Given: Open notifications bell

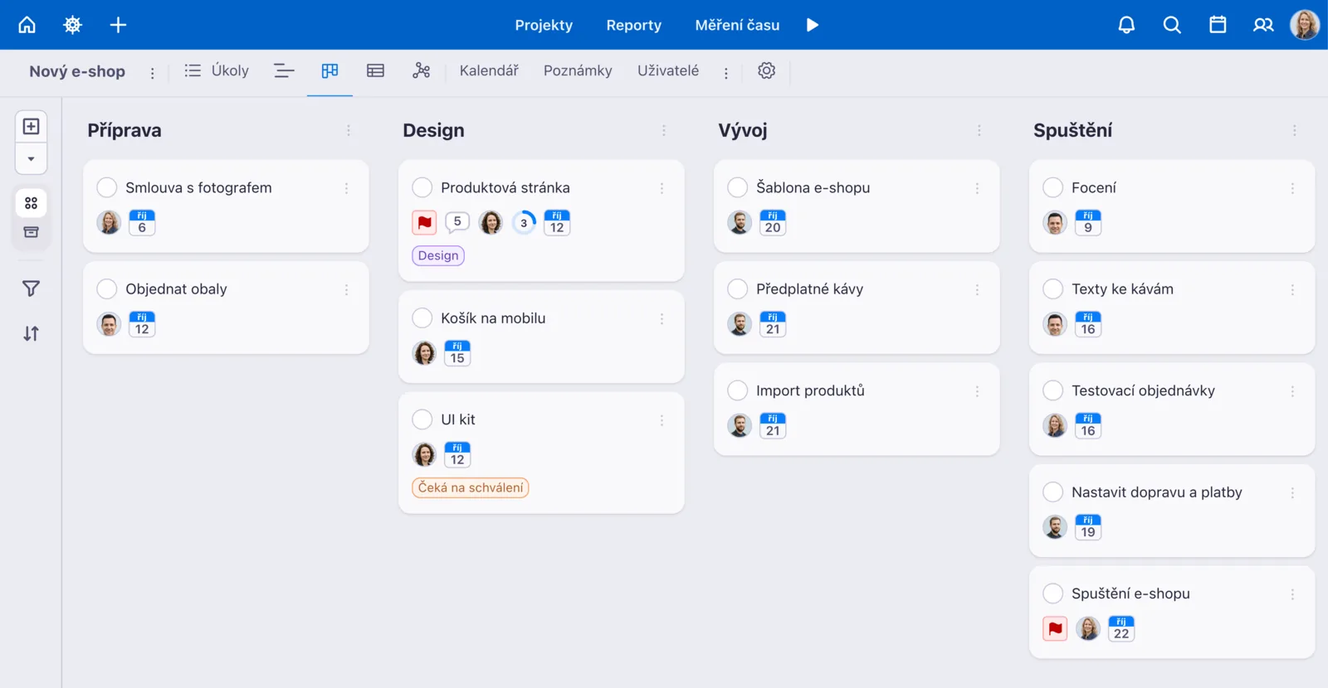Looking at the screenshot, I should 1126,25.
